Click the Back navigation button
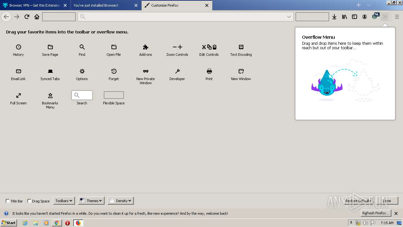 [x=6, y=17]
